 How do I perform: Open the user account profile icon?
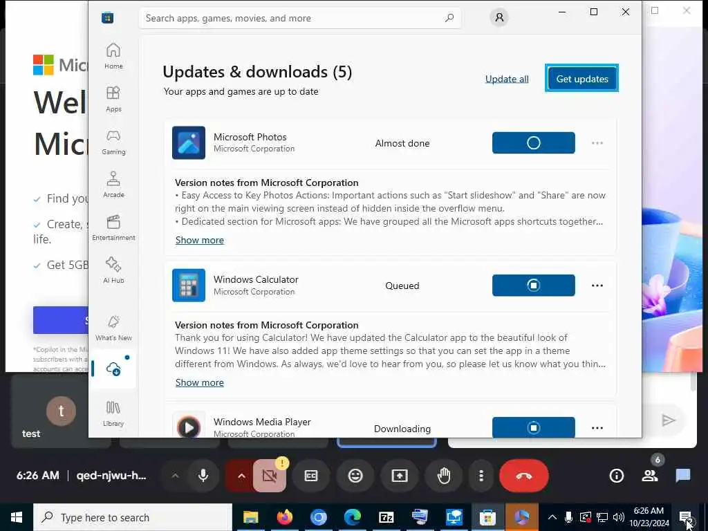click(499, 17)
